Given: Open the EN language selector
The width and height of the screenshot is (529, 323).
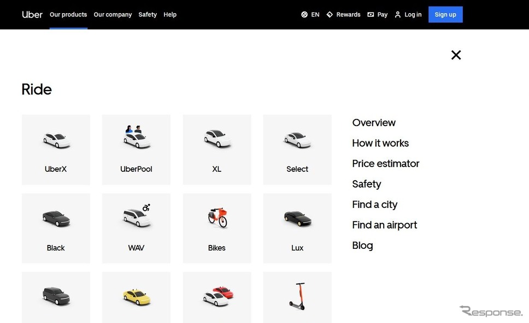Looking at the screenshot, I should pyautogui.click(x=310, y=15).
